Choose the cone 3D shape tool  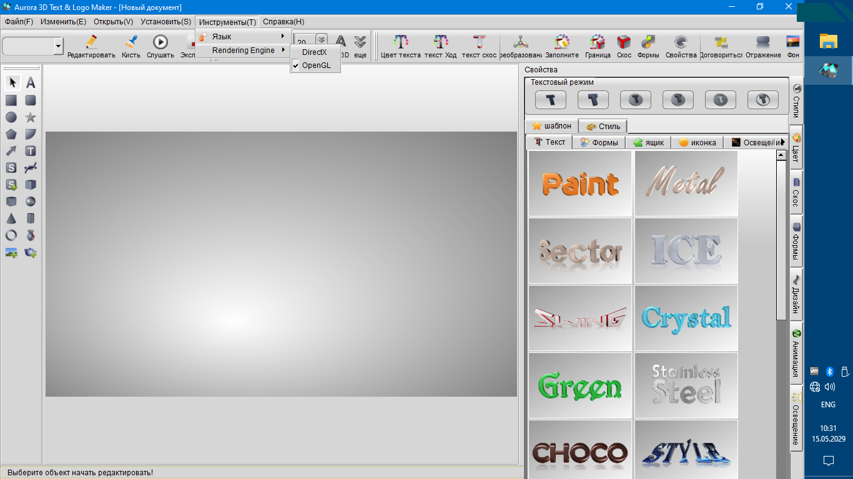pos(11,218)
